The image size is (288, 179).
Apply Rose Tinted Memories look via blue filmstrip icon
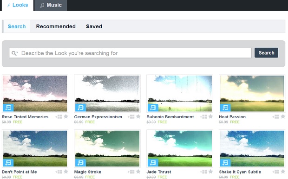(8, 108)
